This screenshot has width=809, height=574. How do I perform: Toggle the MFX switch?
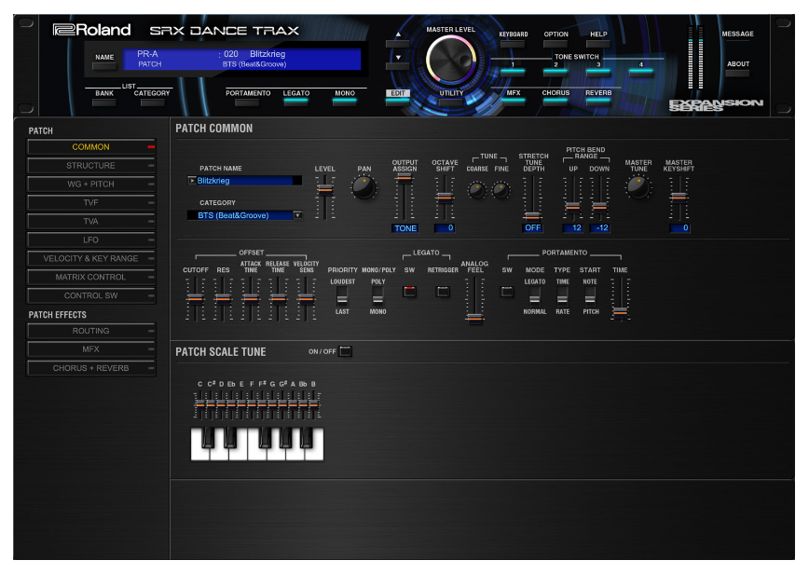[x=513, y=101]
